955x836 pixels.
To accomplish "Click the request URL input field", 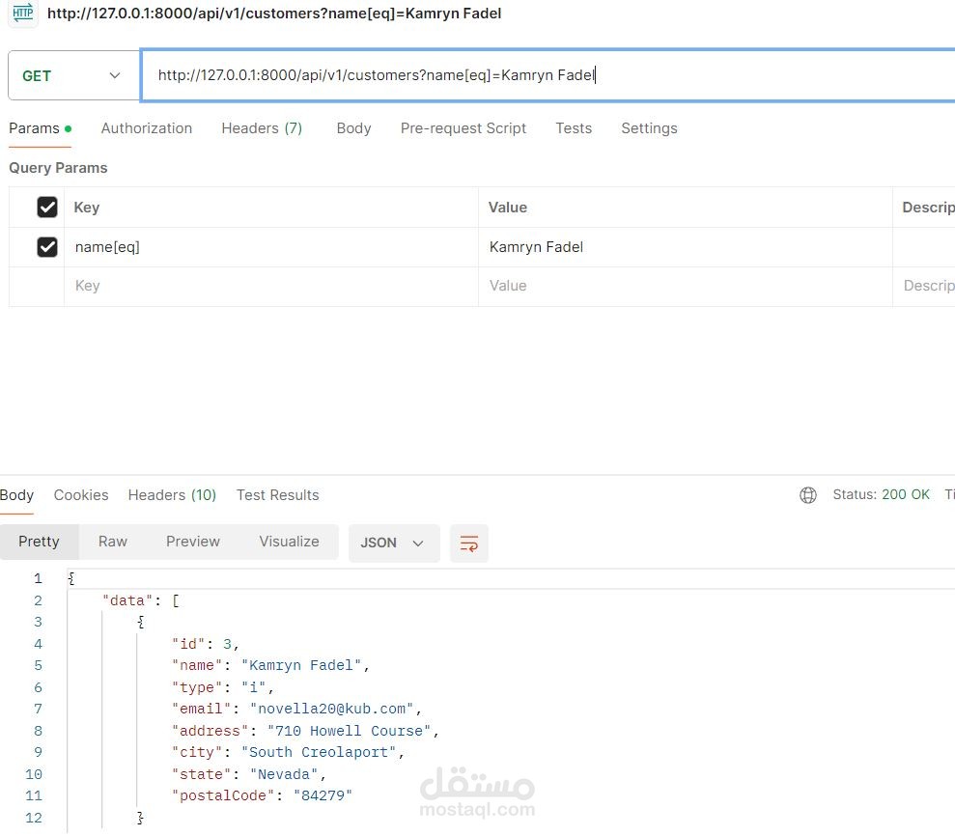I will [548, 75].
